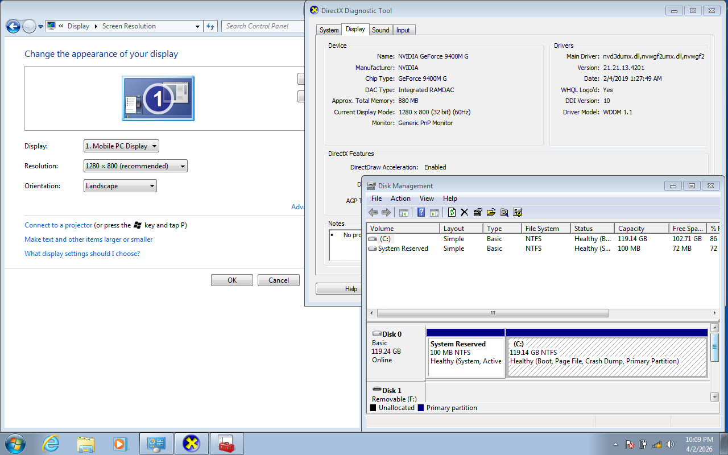Toggle the Action Pane icon in Disk Management

click(x=435, y=212)
